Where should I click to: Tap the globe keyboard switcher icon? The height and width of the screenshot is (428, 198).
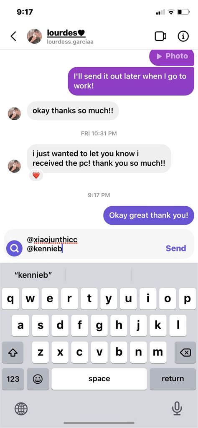click(21, 409)
